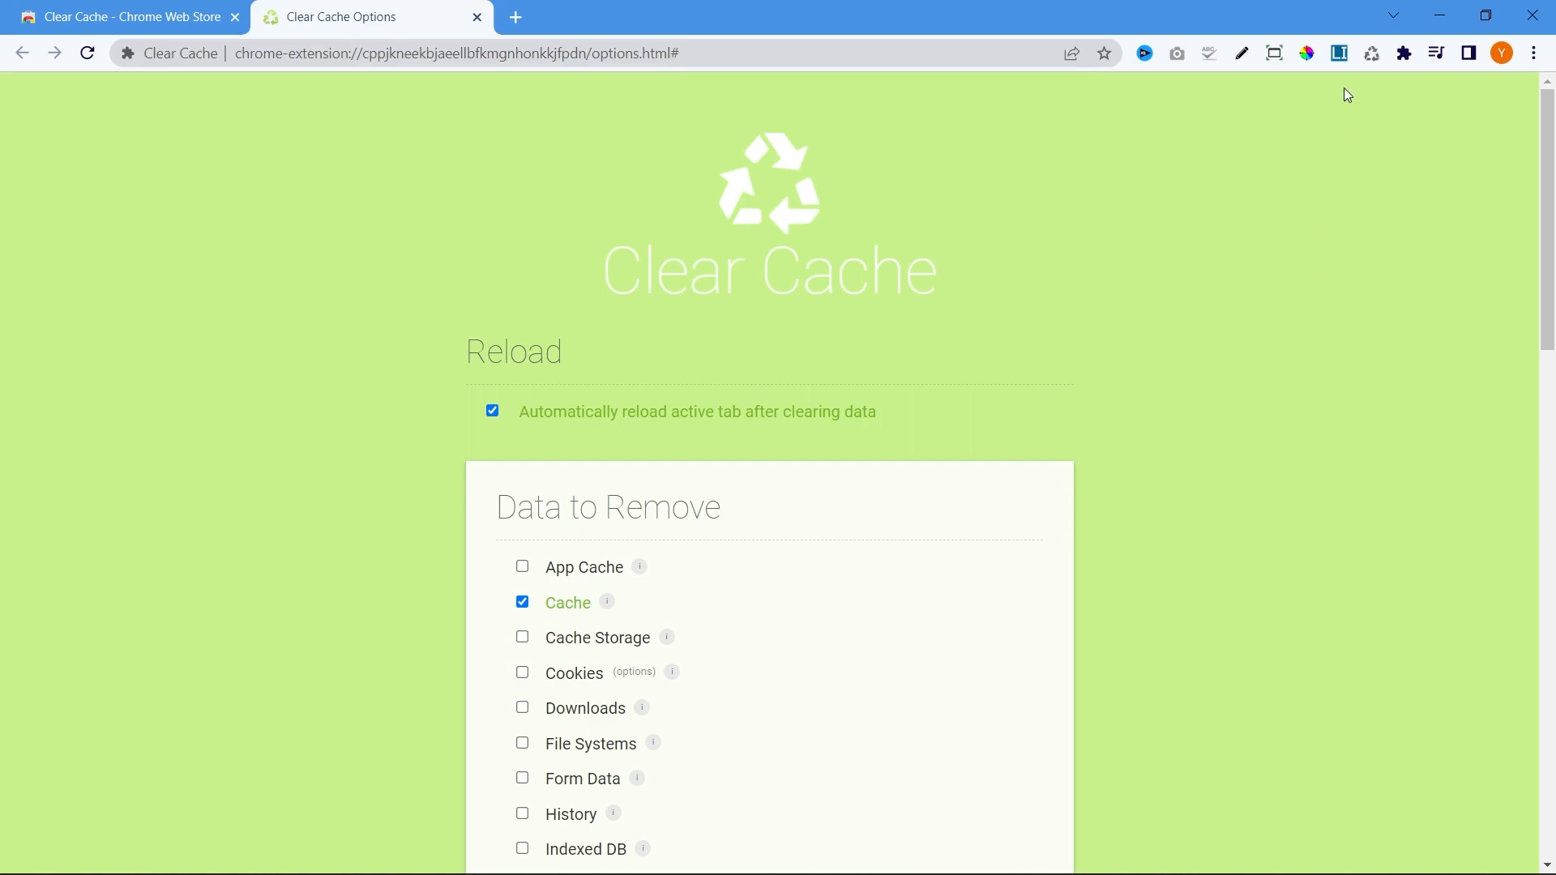
Task: Click the Clear Cache extension icon
Action: click(1372, 53)
